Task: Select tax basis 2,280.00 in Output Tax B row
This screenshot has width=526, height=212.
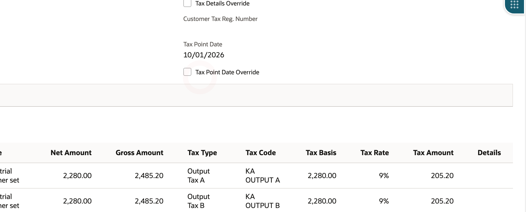Action: [x=322, y=201]
